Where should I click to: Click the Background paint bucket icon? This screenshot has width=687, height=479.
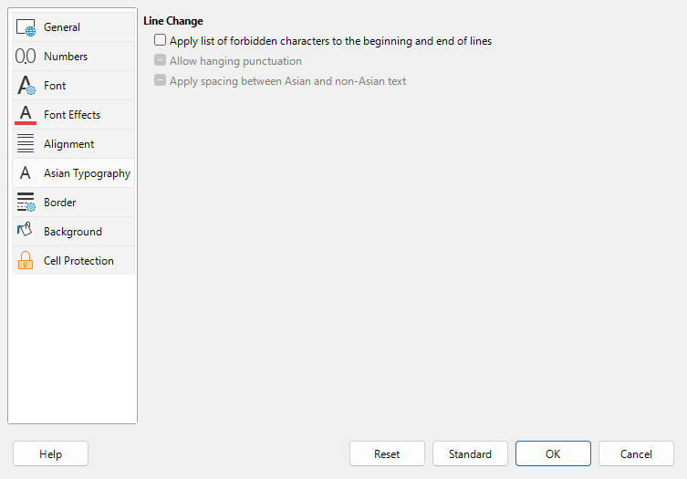coord(25,229)
